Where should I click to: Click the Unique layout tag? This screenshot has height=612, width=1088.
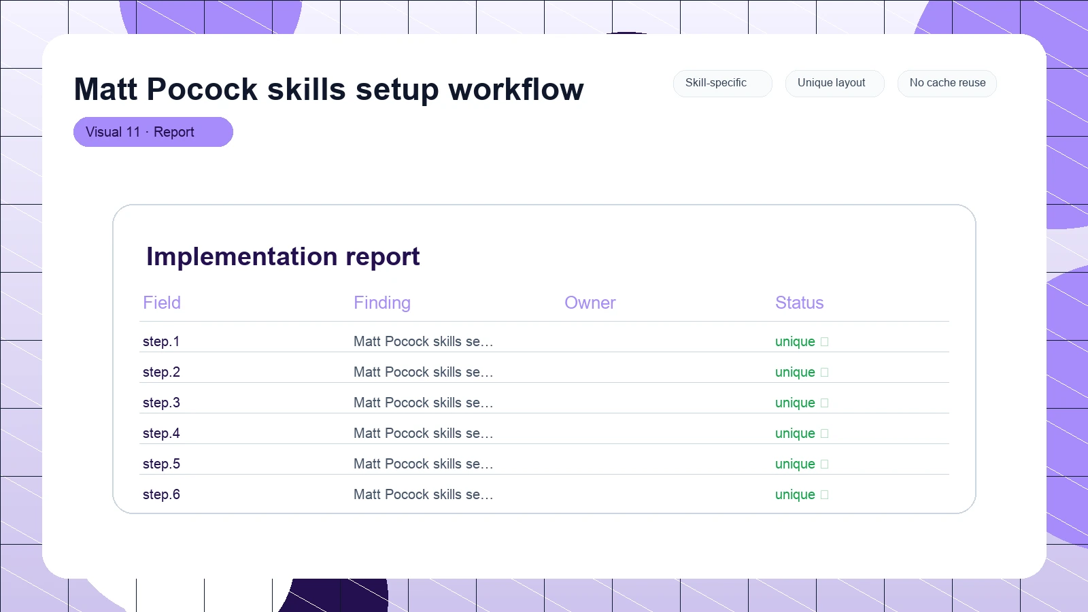pos(834,83)
